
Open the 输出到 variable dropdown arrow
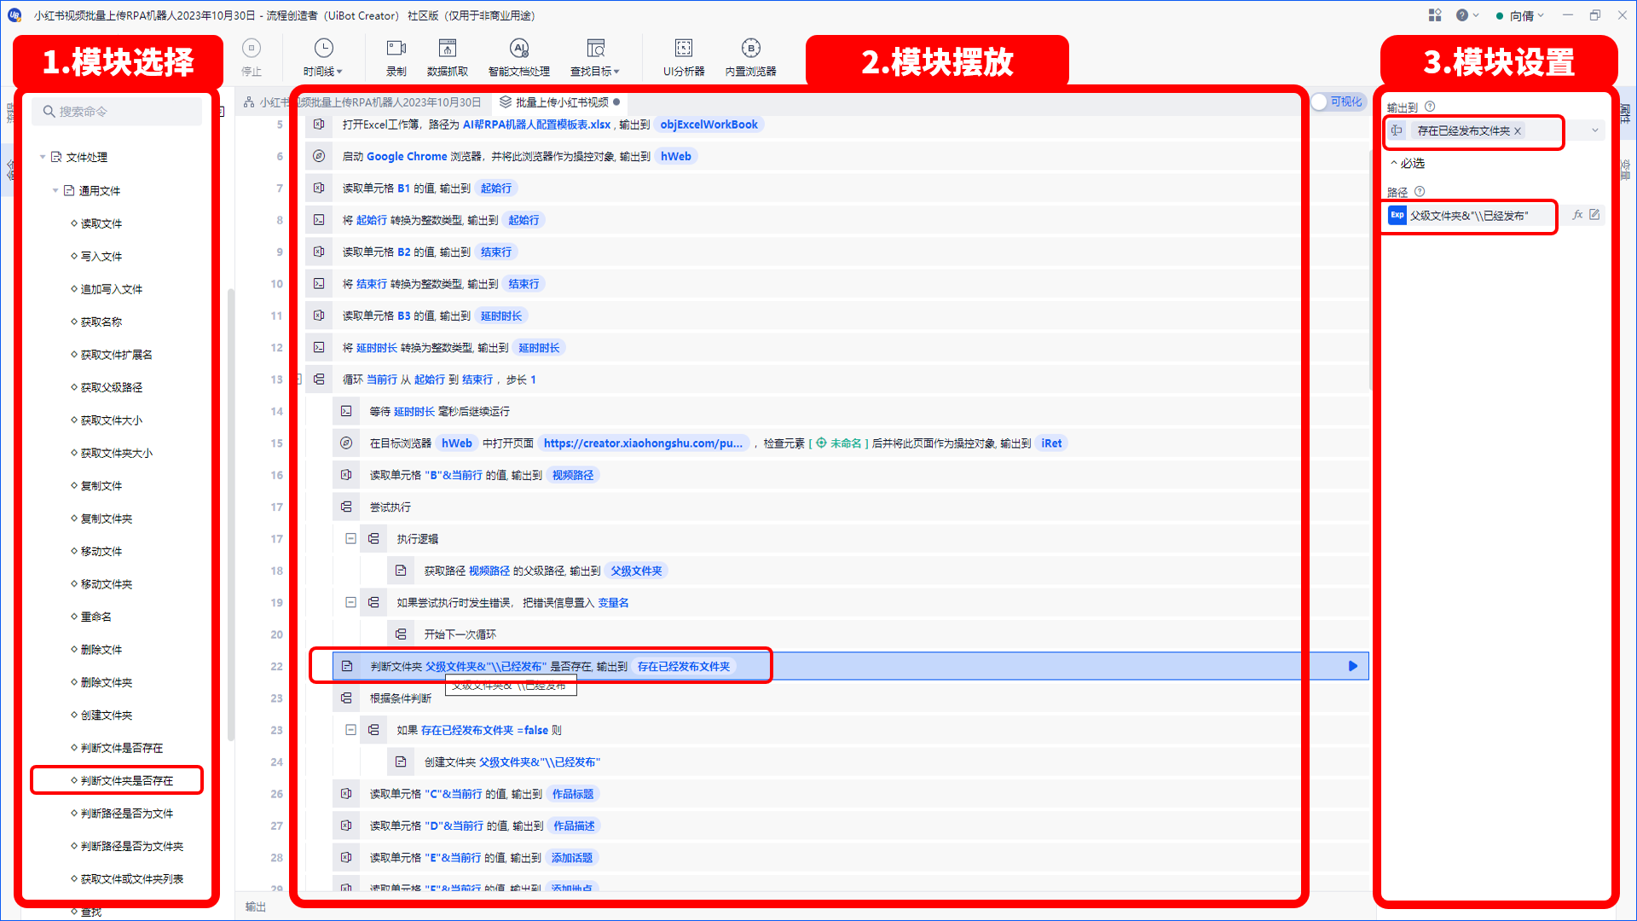[1594, 130]
